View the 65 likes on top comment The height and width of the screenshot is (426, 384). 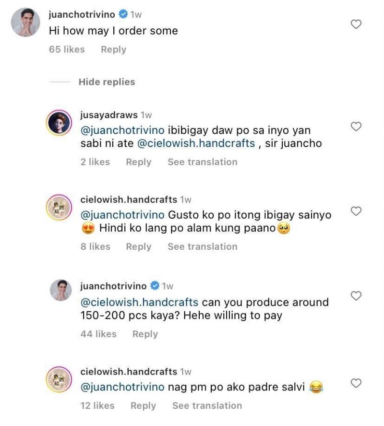coord(67,49)
